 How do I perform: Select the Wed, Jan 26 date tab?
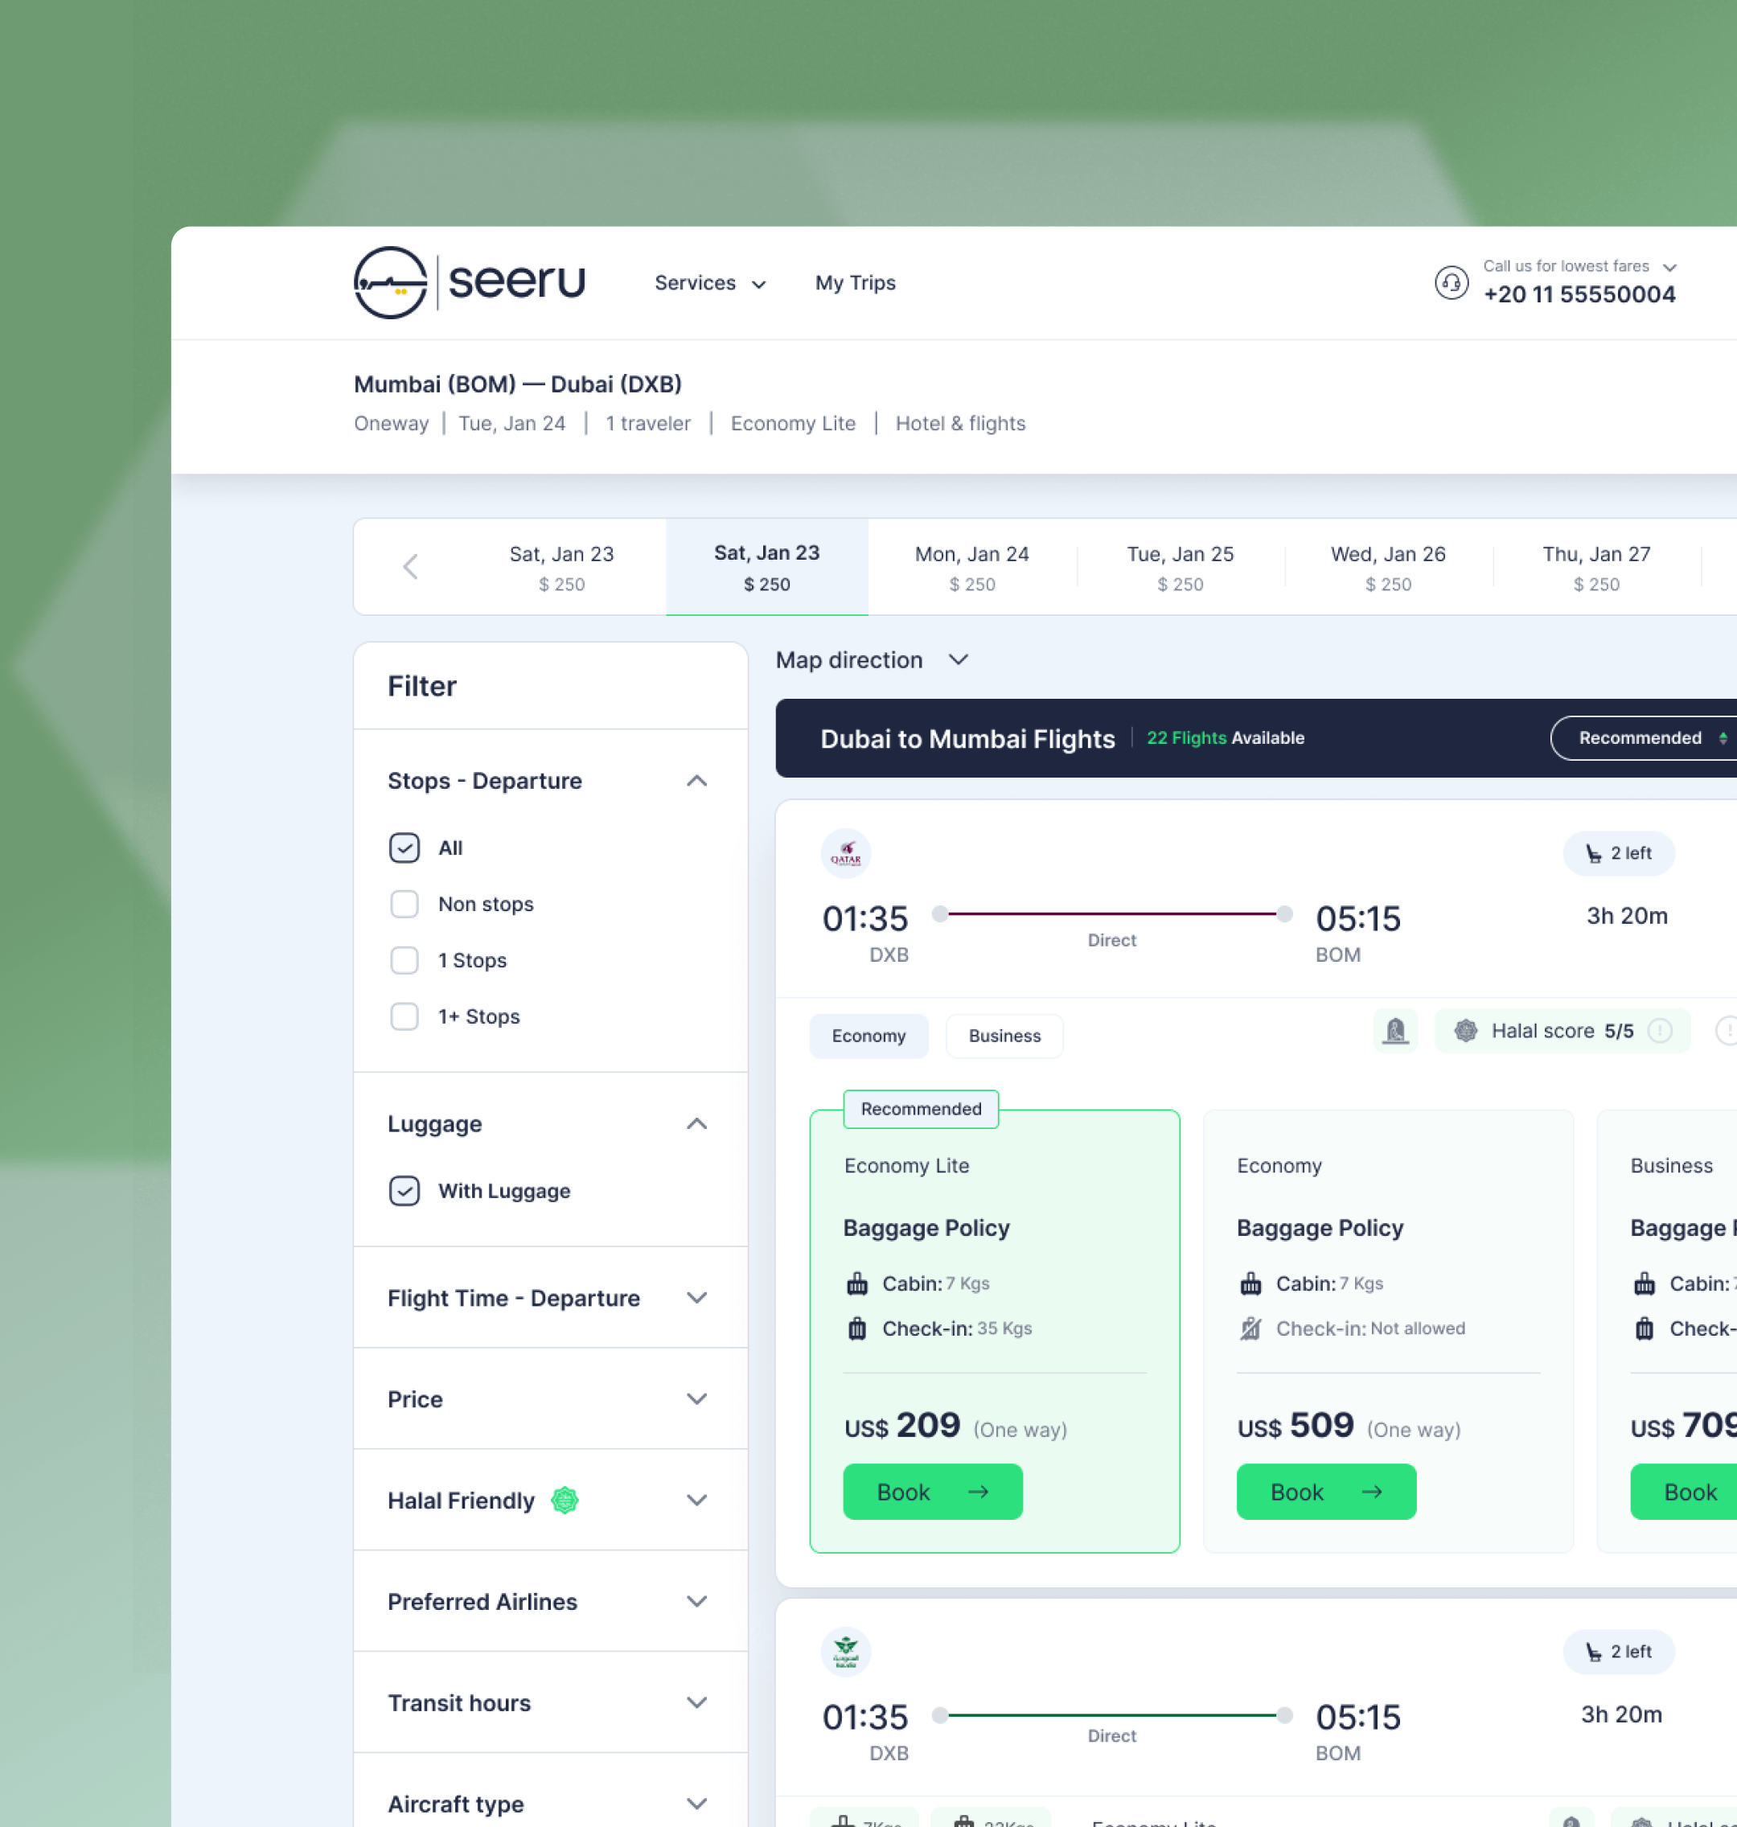(1388, 567)
